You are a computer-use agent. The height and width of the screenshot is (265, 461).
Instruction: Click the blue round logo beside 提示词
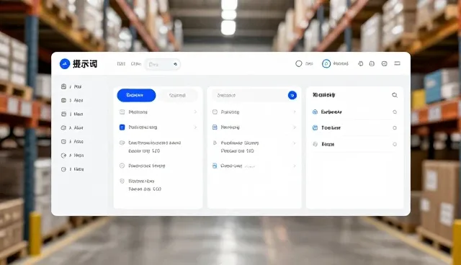coord(65,64)
